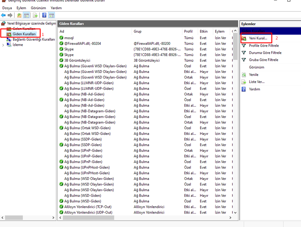Select rule @FirewallAPI.dll,-80204 name
The width and height of the screenshot is (301, 227).
[x=82, y=43]
